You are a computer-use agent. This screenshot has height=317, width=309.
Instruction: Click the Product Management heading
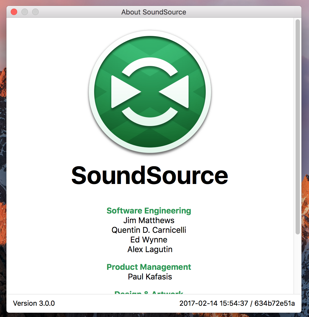coord(149,267)
